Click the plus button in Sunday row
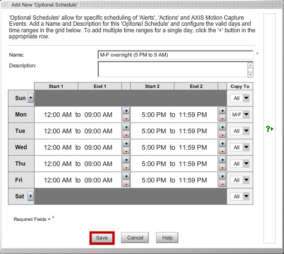This screenshot has height=254, width=284. (x=31, y=98)
